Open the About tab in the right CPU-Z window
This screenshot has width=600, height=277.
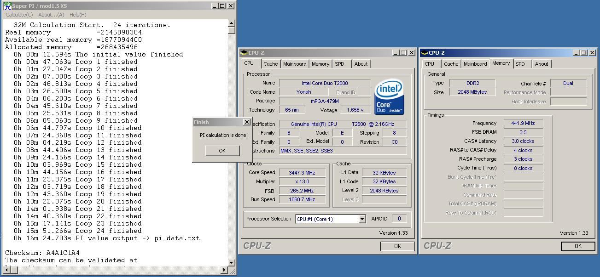coord(542,64)
